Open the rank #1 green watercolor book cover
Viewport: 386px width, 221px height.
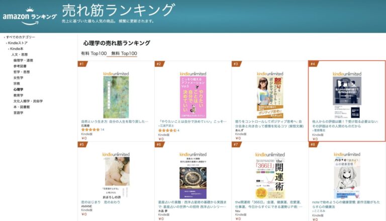[116, 97]
